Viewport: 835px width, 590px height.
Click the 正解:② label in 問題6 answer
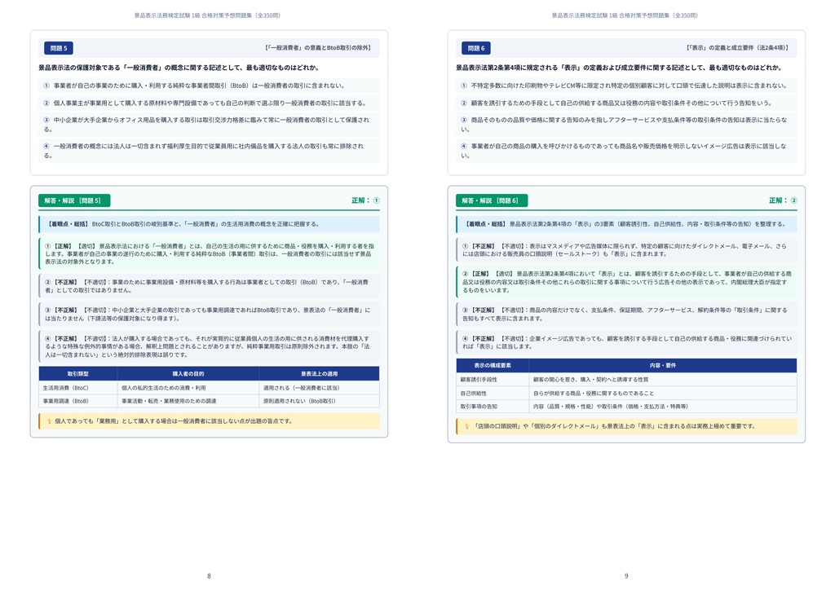pos(783,200)
